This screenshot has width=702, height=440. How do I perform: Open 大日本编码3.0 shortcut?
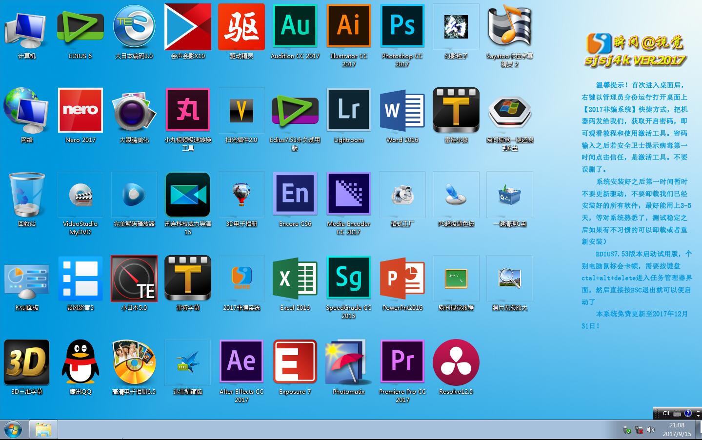[x=134, y=27]
